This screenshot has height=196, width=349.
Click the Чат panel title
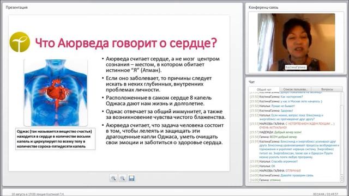point(251,82)
